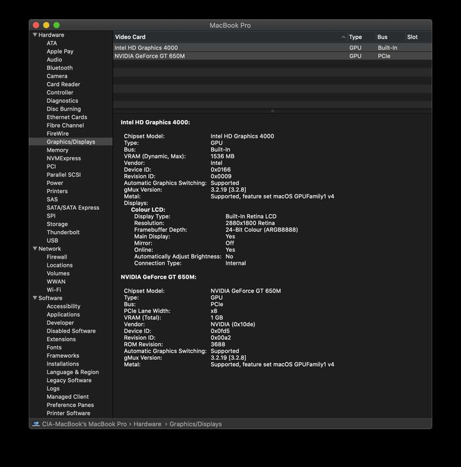The height and width of the screenshot is (467, 461).
Task: Select SATA/SATA Express in the sidebar
Action: tap(73, 208)
